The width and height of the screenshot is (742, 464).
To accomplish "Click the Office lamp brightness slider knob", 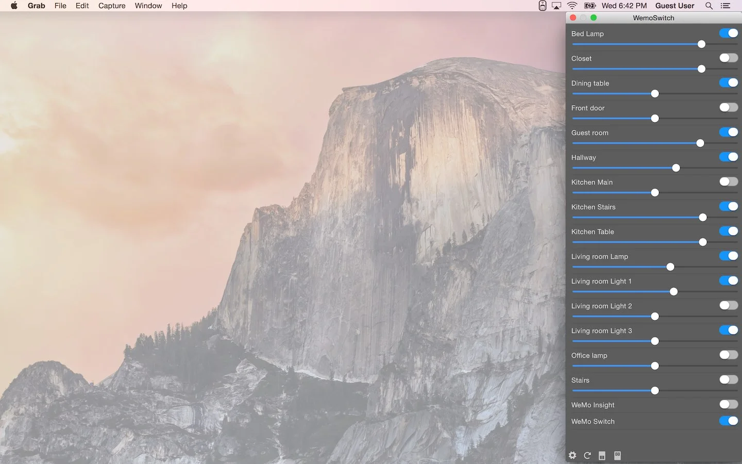I will (x=655, y=366).
